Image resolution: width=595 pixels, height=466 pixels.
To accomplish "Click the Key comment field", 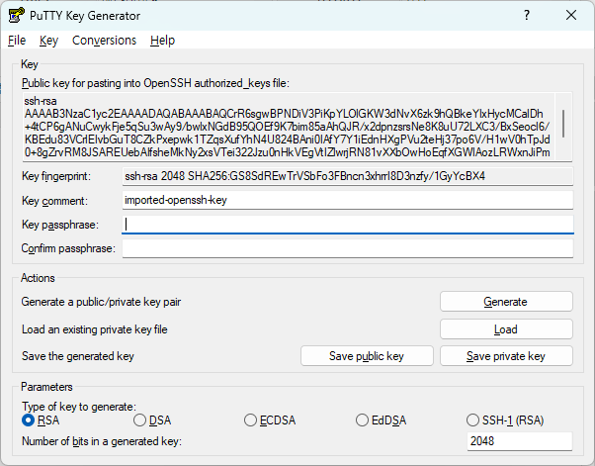I will [348, 200].
